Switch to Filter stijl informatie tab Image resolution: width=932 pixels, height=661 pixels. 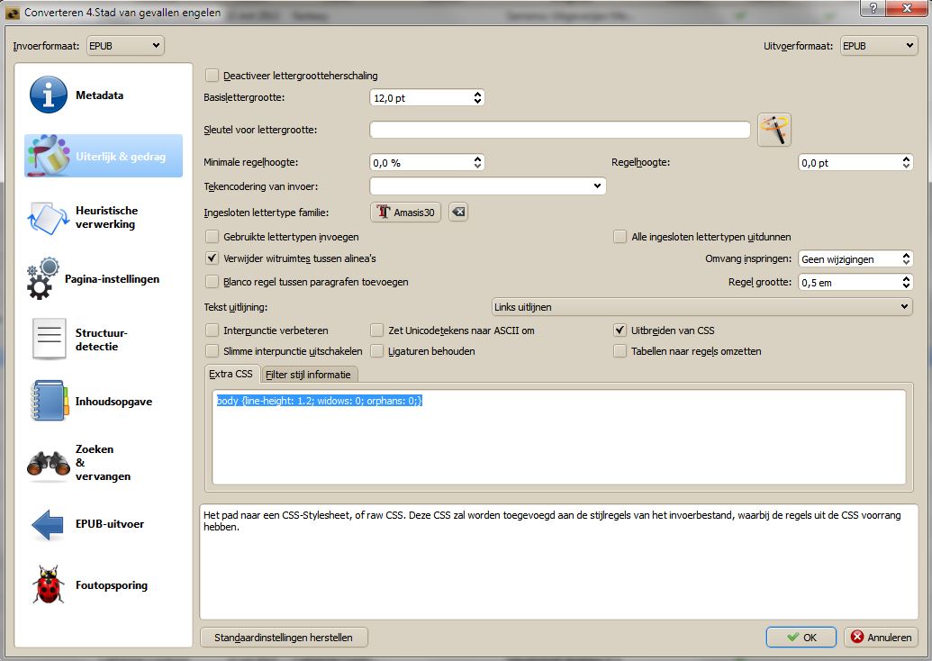coord(309,375)
